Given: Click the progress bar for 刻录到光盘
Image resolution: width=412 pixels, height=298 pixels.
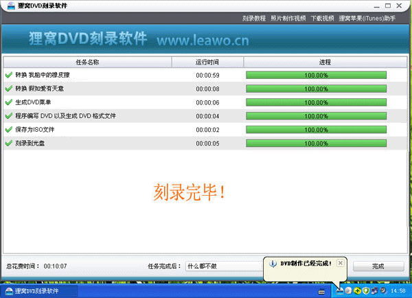Looking at the screenshot, I should [316, 144].
